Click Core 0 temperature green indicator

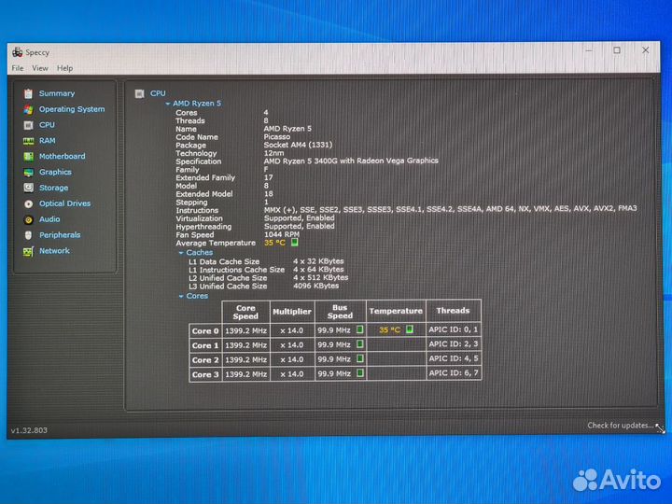click(410, 329)
